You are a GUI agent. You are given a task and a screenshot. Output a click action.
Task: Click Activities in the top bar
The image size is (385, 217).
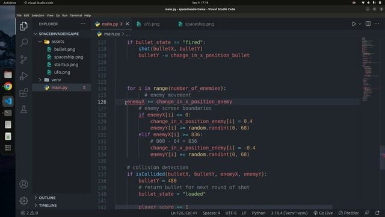pyautogui.click(x=10, y=2)
